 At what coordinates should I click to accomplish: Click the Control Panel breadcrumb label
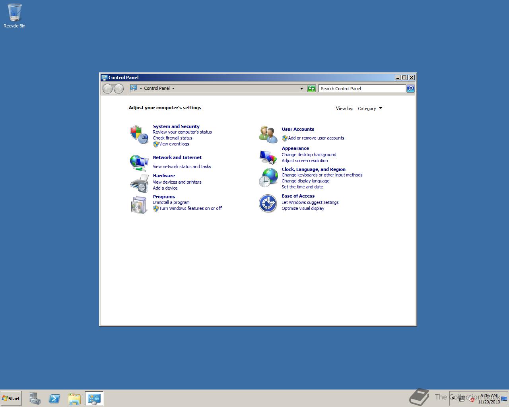pos(157,88)
